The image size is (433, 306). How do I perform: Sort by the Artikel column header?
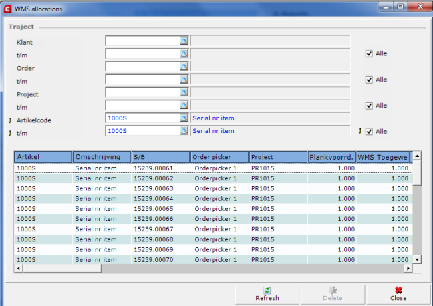43,157
